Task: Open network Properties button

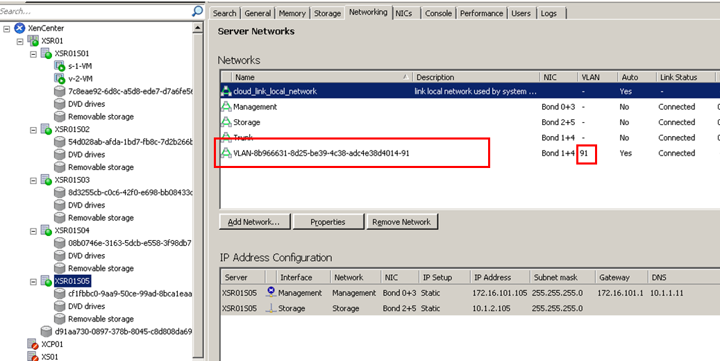Action: tap(328, 222)
